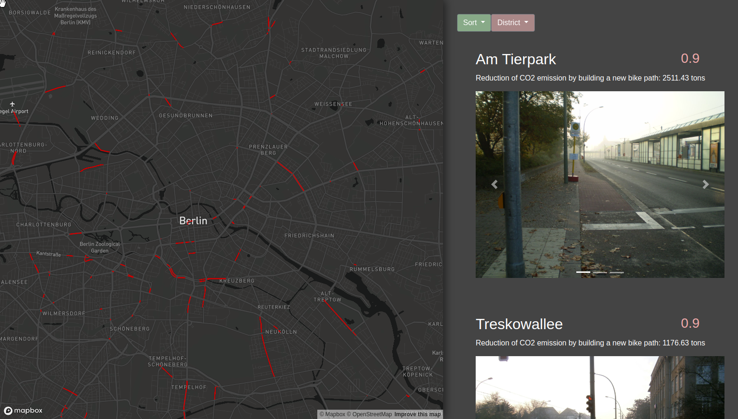The width and height of the screenshot is (738, 419).
Task: Click the REINICKENDORF district label
Action: tap(112, 53)
